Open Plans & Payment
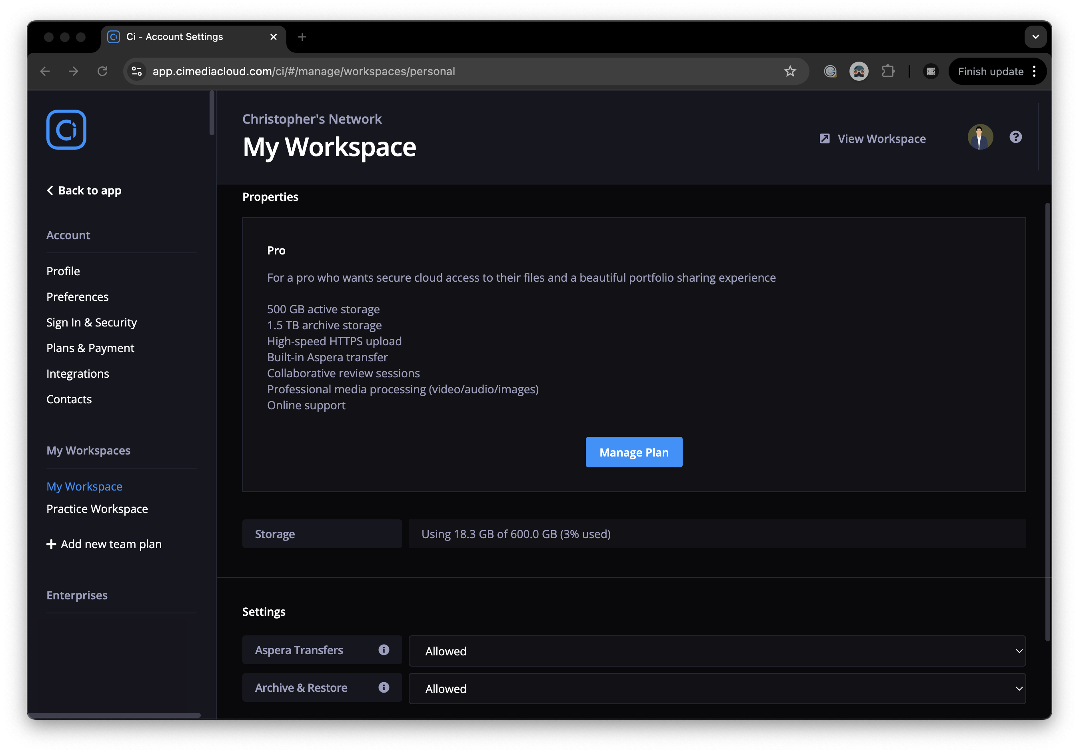 90,348
